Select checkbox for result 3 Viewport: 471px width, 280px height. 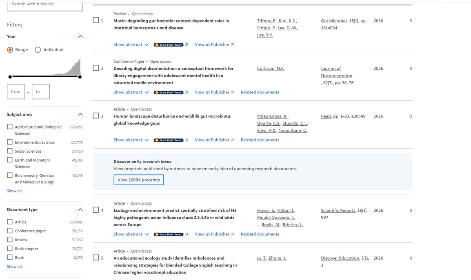tap(96, 116)
